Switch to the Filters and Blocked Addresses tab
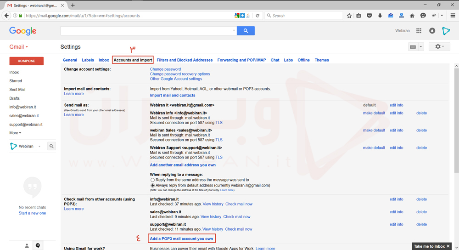Image resolution: width=459 pixels, height=250 pixels. click(185, 60)
